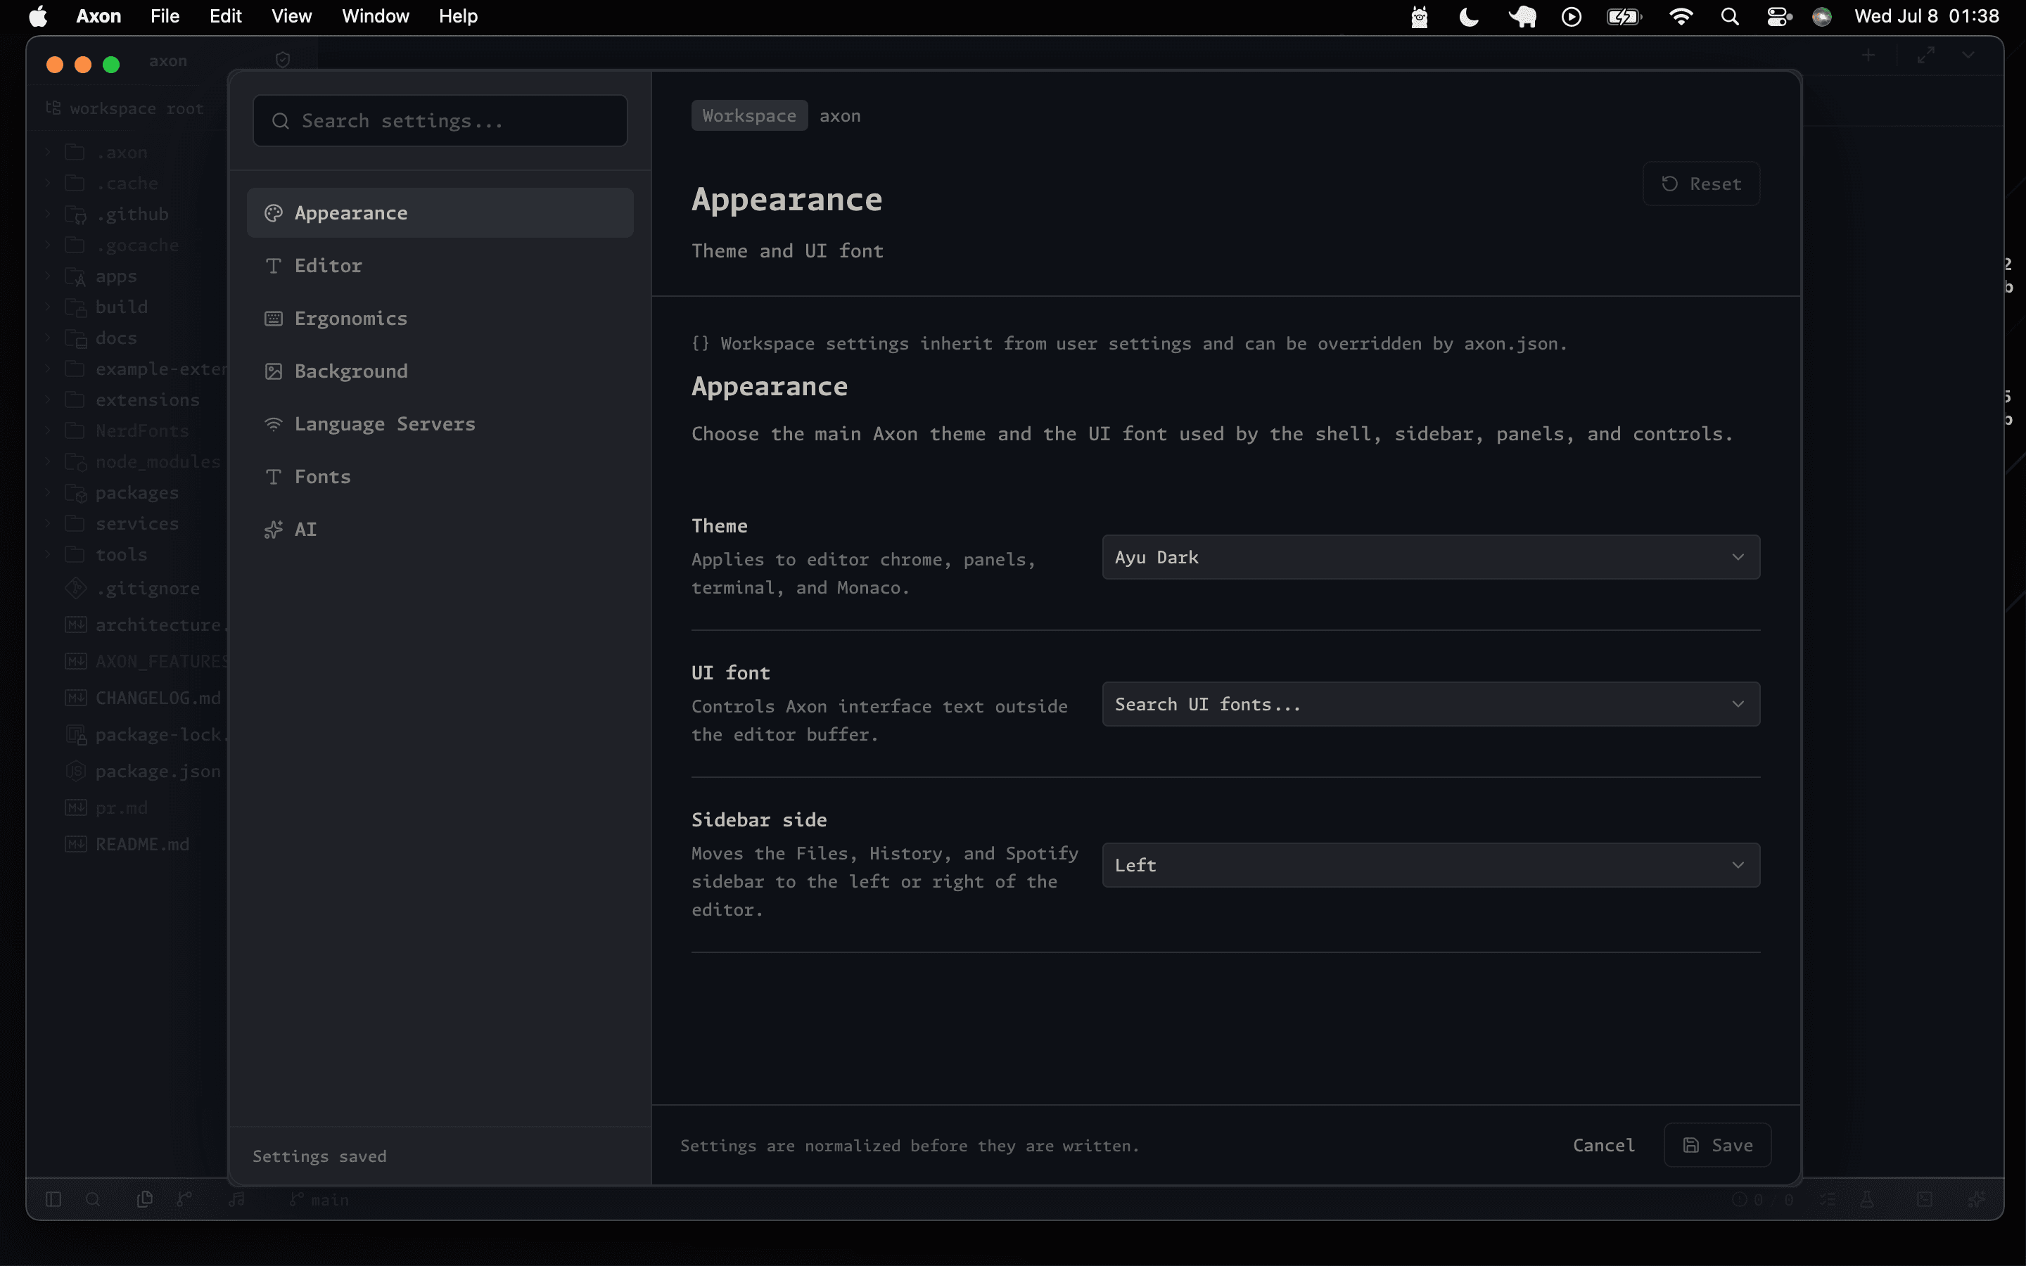Open the source control history icon
Image resolution: width=2026 pixels, height=1266 pixels.
(184, 1199)
